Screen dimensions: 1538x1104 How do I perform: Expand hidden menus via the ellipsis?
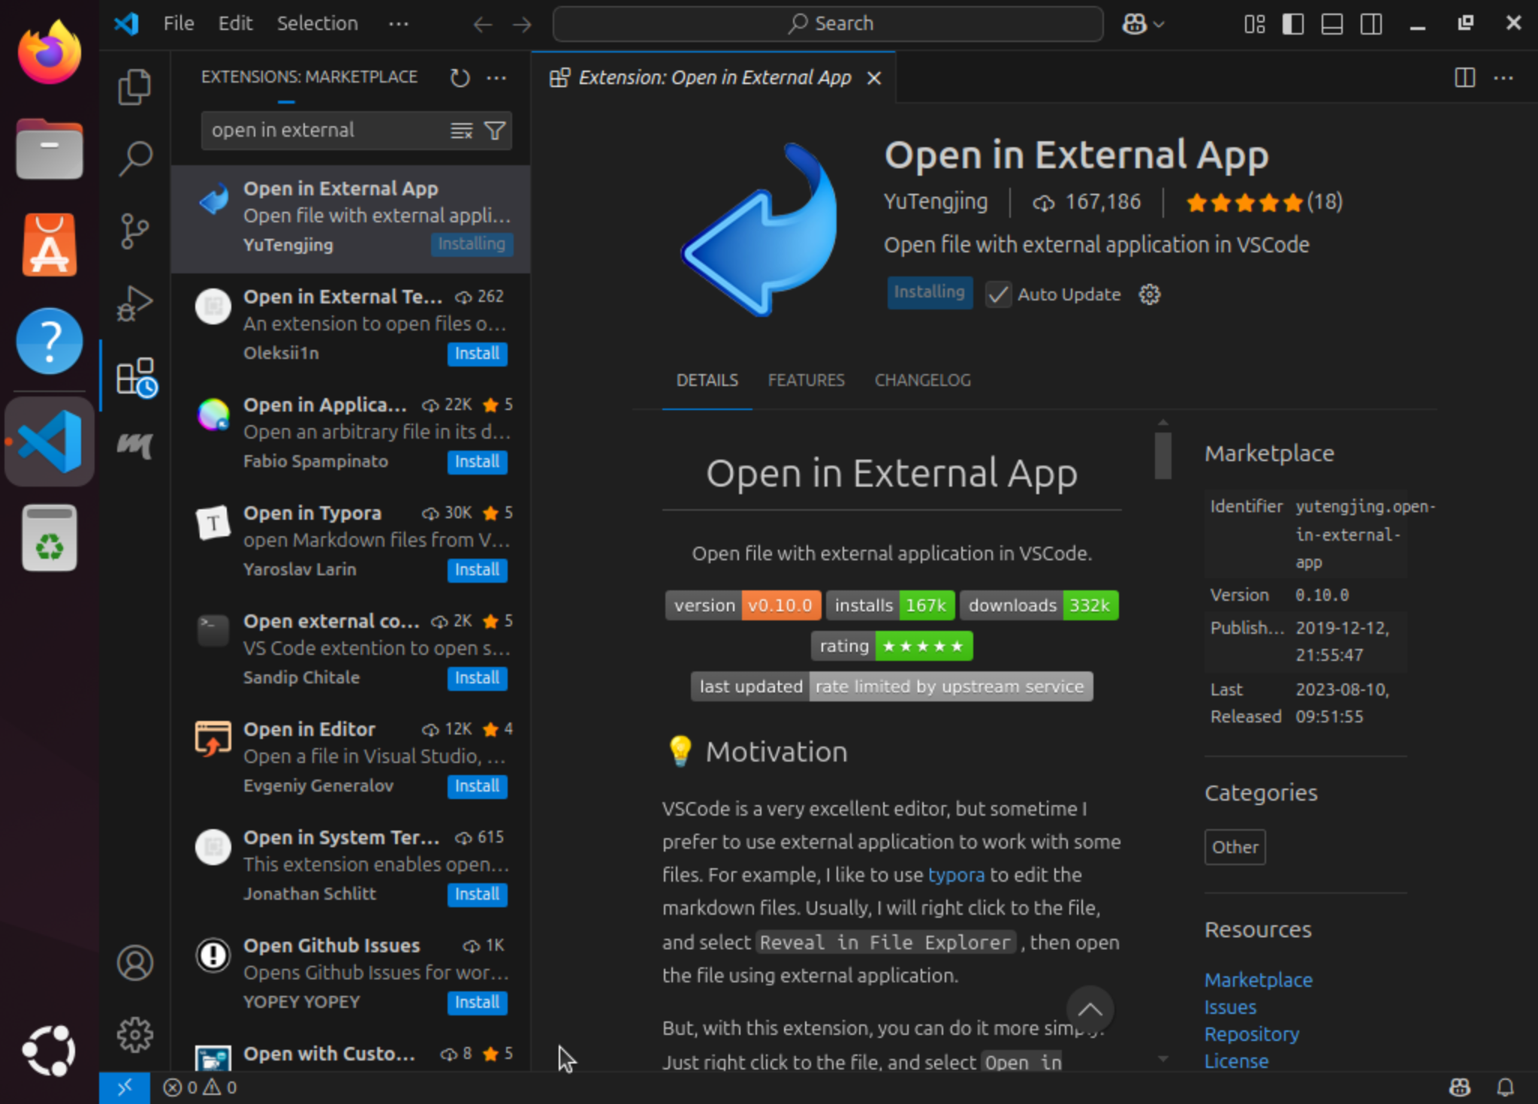pyautogui.click(x=399, y=24)
